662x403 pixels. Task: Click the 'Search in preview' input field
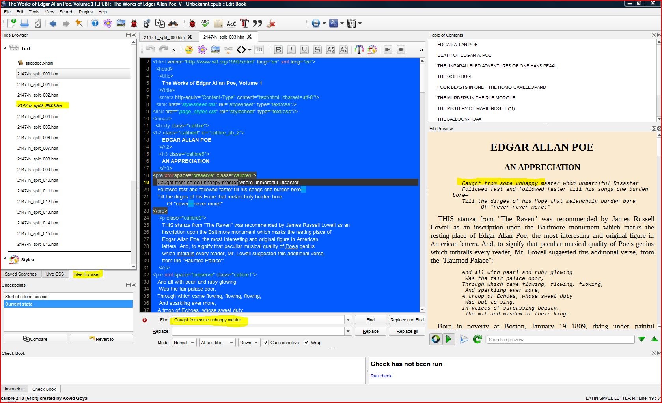pos(560,340)
